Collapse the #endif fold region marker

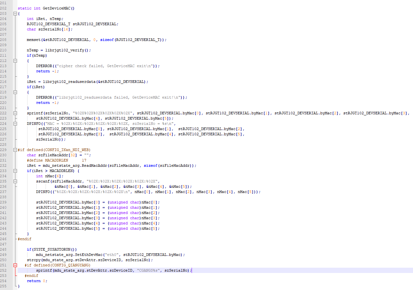coord(15,239)
